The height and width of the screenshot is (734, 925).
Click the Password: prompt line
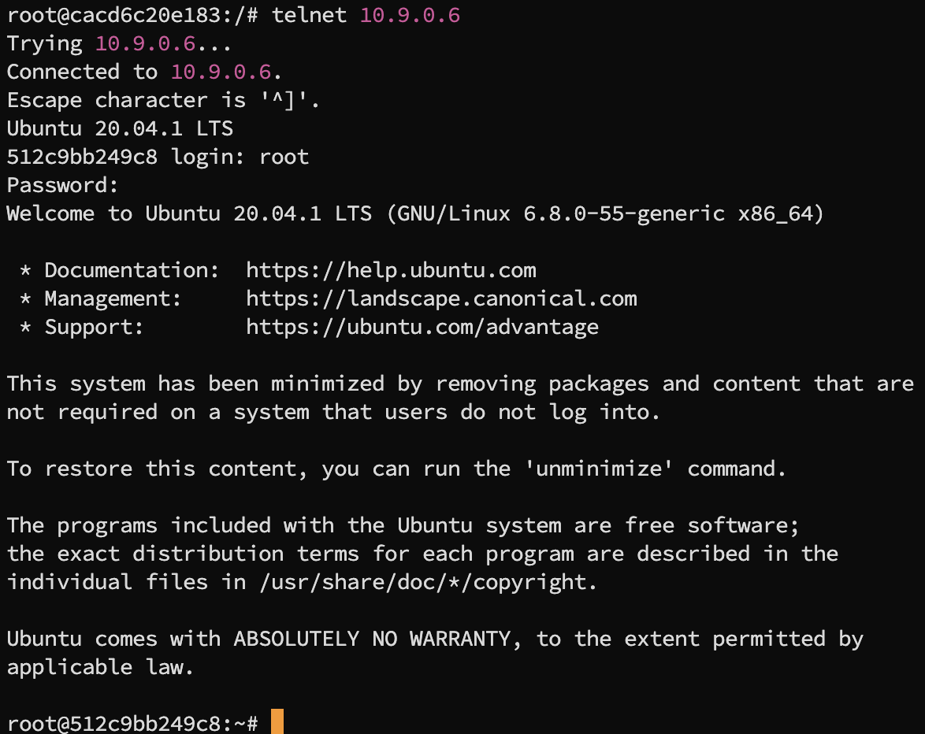point(62,185)
